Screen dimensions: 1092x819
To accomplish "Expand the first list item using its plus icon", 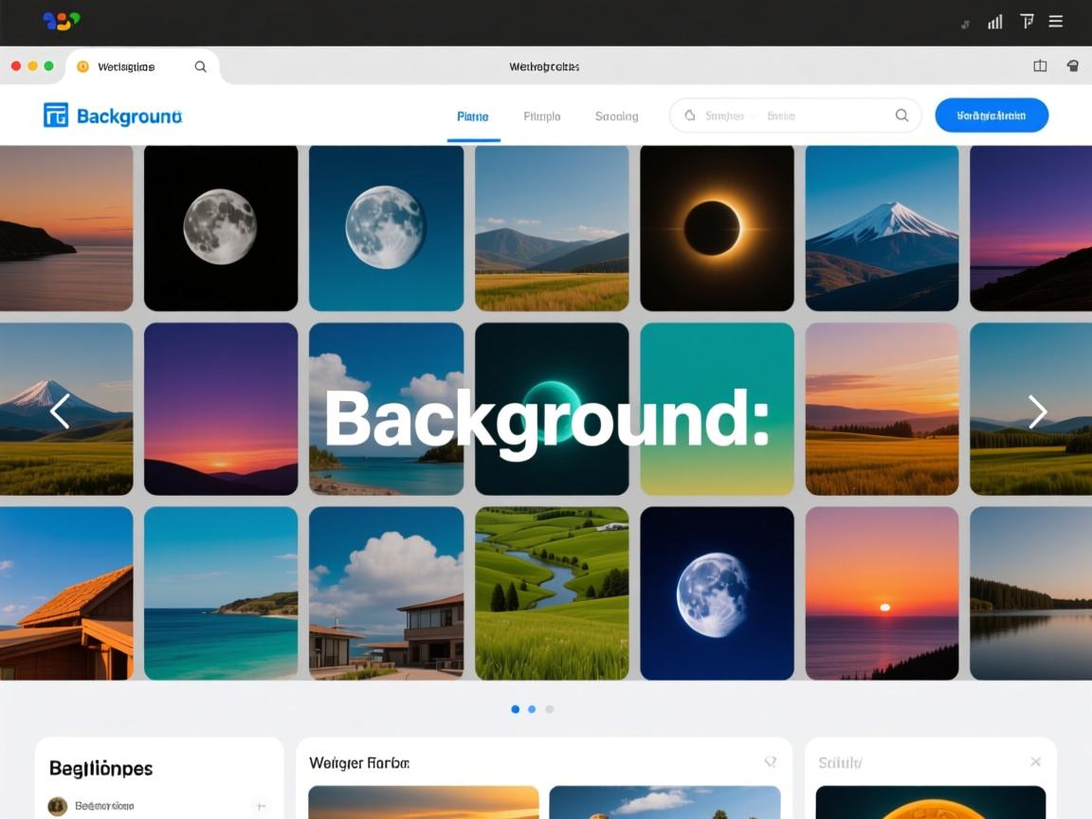I will (x=261, y=806).
